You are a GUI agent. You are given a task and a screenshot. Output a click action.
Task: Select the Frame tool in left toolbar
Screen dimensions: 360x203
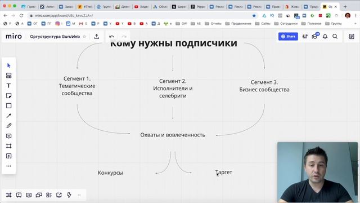(9, 146)
